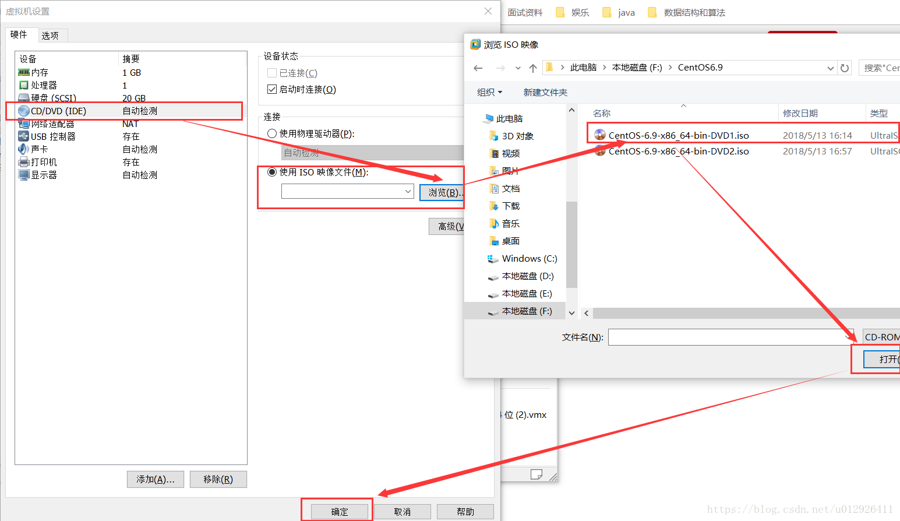The image size is (900, 521).
Task: Click navigation pane scroll down arrow
Action: click(571, 313)
